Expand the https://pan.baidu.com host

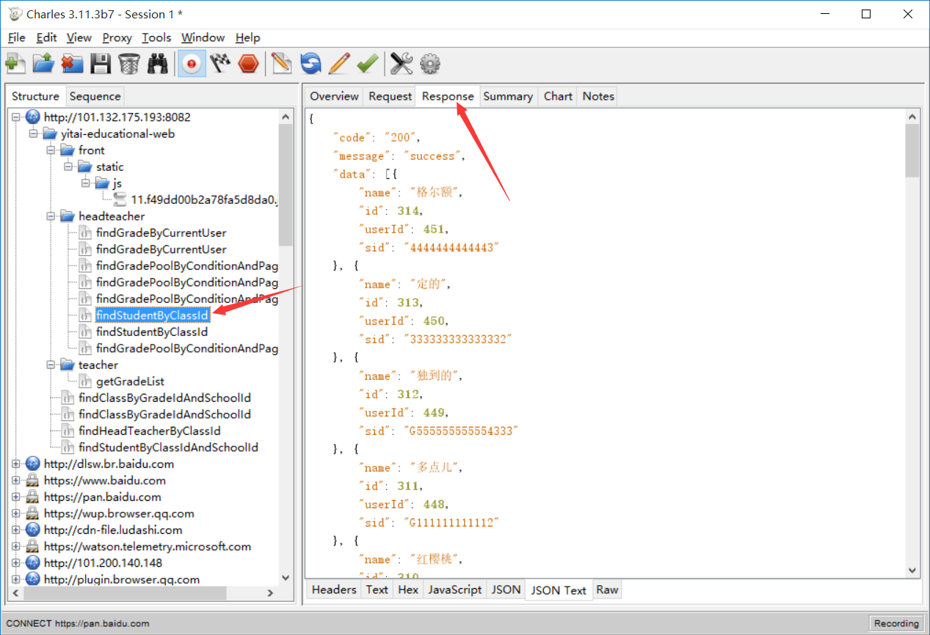(16, 496)
